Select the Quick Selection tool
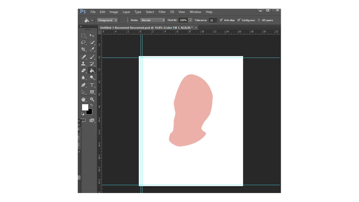Screen dimensions: 359x202 92,42
